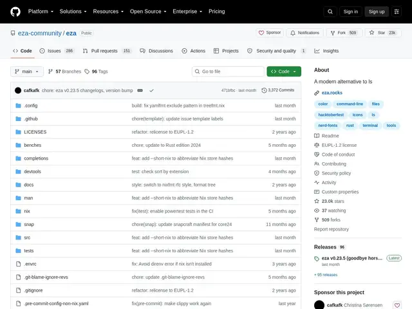Open the EUPL-1.2 license link
The height and width of the screenshot is (309, 412).
339,145
